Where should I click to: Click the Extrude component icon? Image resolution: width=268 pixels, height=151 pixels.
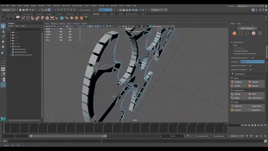[232, 94]
